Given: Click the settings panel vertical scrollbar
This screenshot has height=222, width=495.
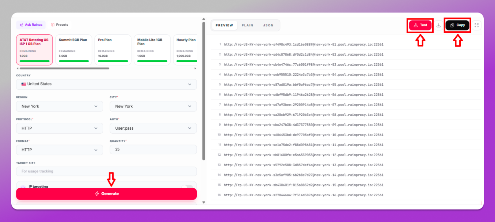Looking at the screenshot, I should (204, 91).
